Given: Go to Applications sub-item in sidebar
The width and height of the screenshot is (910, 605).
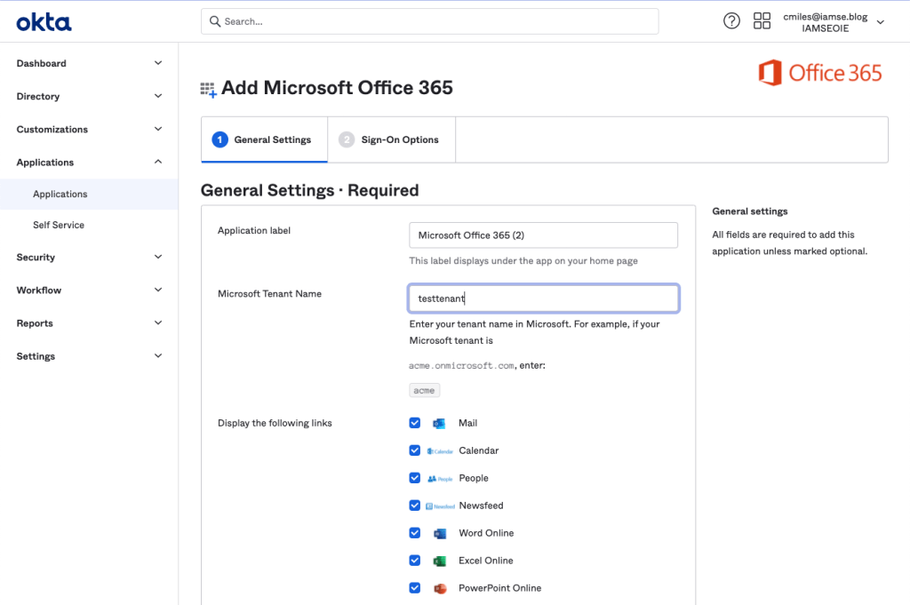Looking at the screenshot, I should coord(60,195).
